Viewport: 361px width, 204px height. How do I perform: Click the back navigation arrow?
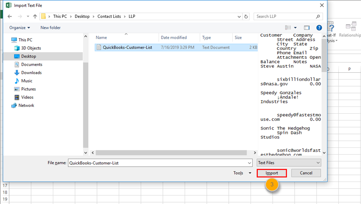point(9,16)
